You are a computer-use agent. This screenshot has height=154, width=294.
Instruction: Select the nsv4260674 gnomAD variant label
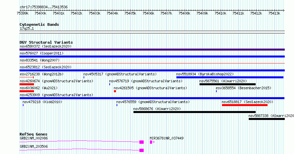click(56, 81)
